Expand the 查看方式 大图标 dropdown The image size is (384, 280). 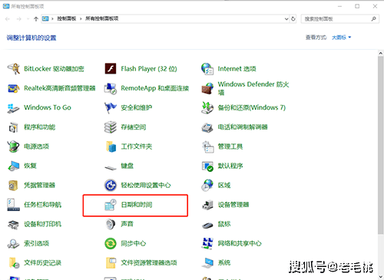coord(341,38)
